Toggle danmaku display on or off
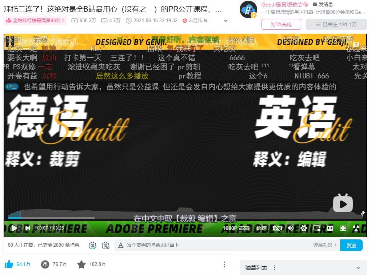 [x=93, y=245]
